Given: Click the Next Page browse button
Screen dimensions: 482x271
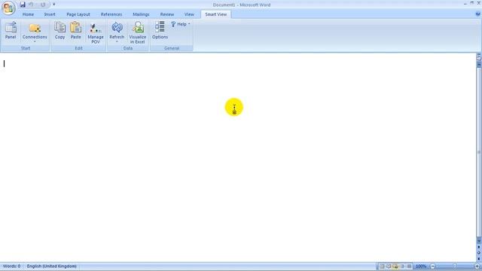Looking at the screenshot, I should (479, 259).
